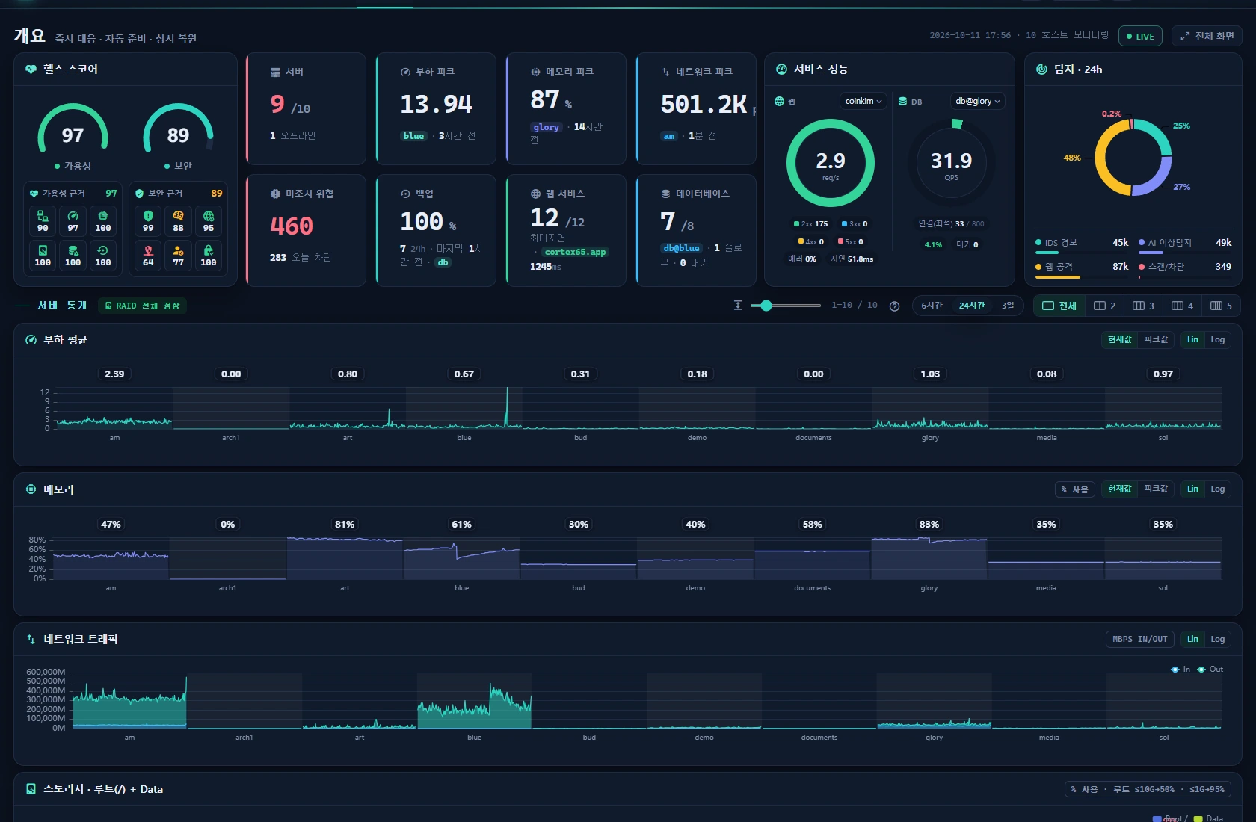Click the 서비스 성능 panel header icon
This screenshot has height=822, width=1256.
pyautogui.click(x=781, y=69)
